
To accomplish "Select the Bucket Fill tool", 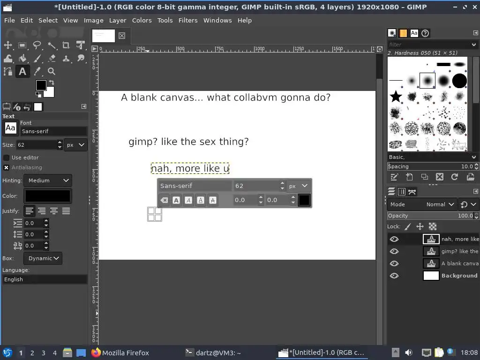I will 22,58.
